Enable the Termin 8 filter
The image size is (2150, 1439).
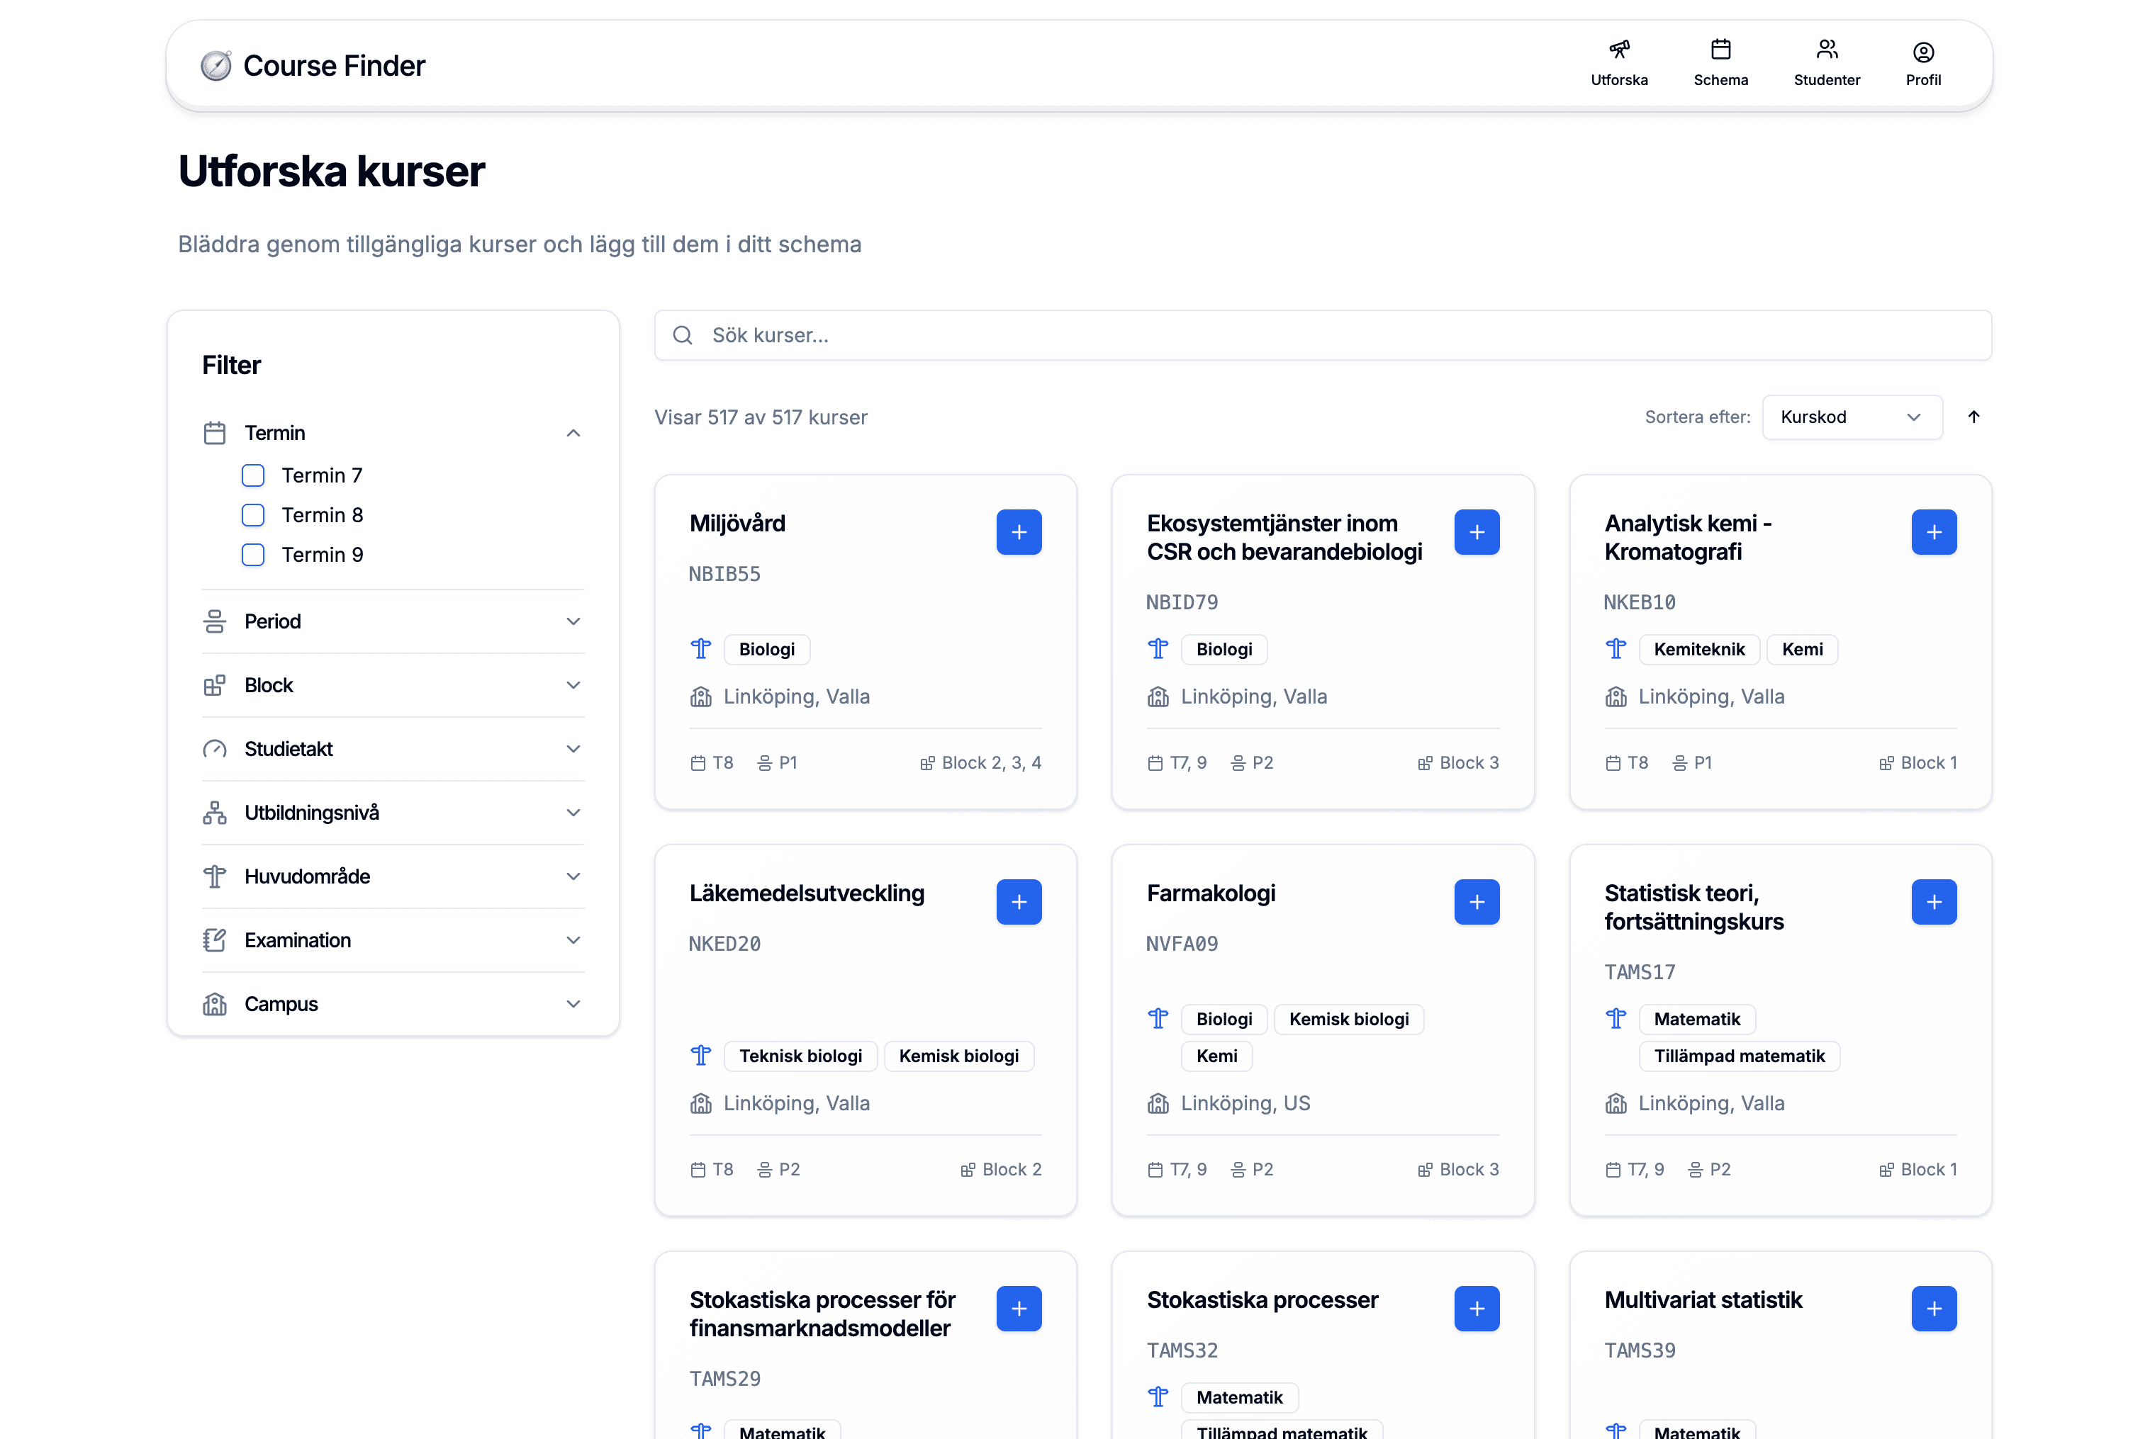[x=252, y=515]
